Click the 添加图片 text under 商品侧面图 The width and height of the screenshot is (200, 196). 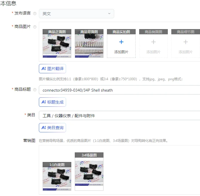pos(153,52)
